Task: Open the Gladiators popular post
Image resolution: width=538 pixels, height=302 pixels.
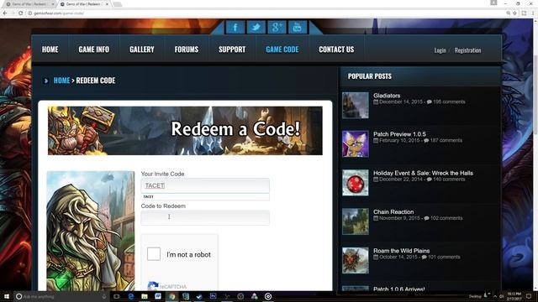Action: (387, 96)
